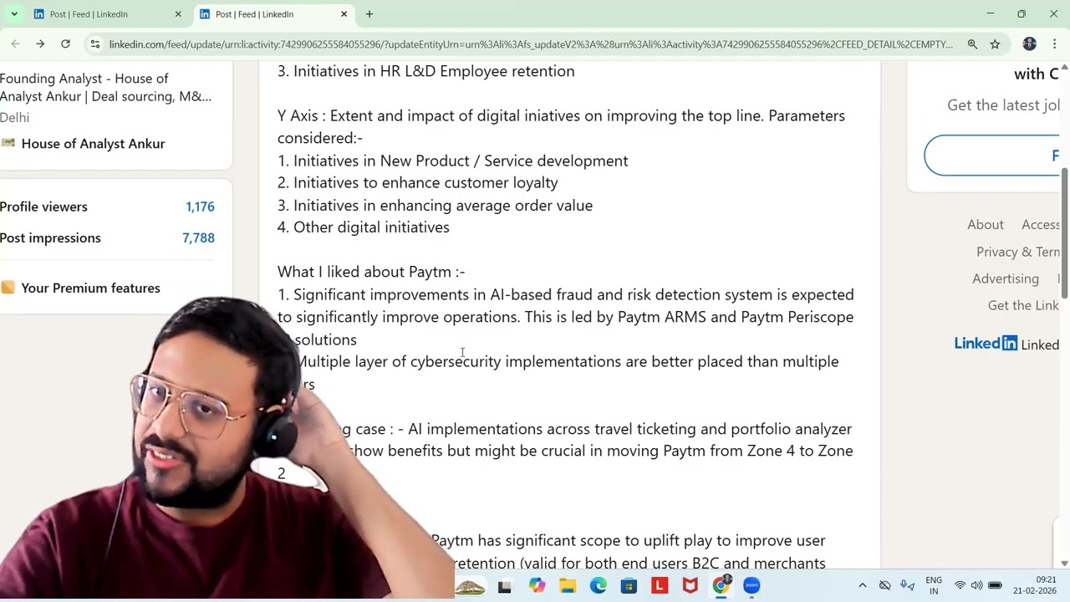Open Task View on the taskbar
The image size is (1070, 602).
[504, 586]
